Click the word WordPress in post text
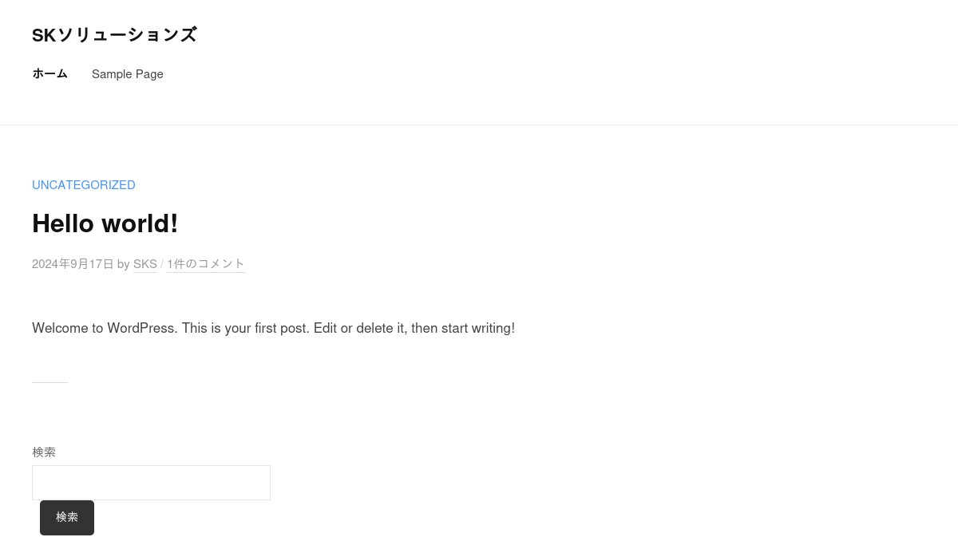The image size is (958, 541). [141, 328]
